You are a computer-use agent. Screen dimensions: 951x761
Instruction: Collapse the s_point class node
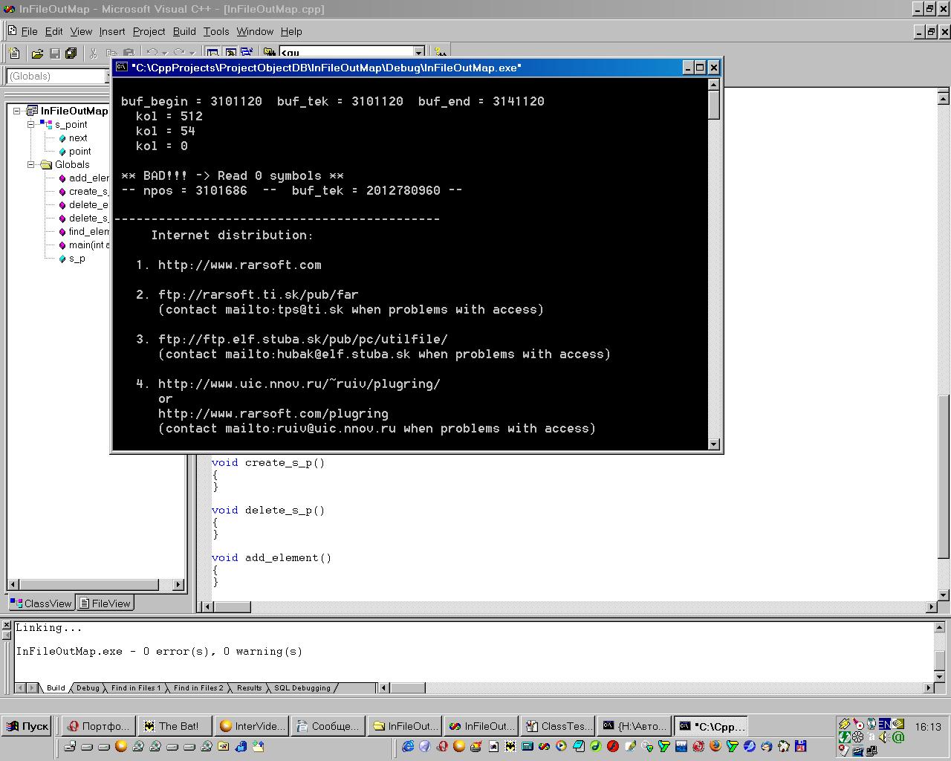pyautogui.click(x=31, y=124)
